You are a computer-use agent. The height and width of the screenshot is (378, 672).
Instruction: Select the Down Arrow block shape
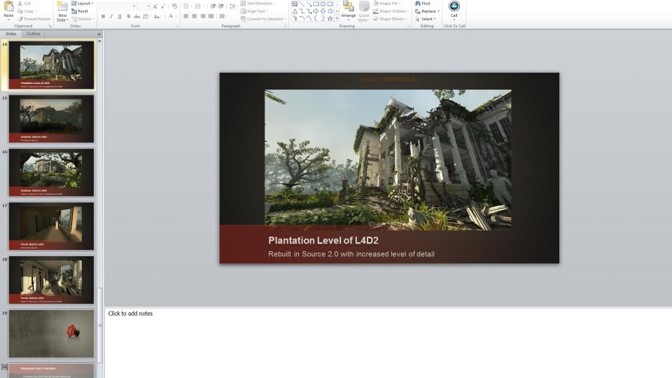click(x=323, y=11)
